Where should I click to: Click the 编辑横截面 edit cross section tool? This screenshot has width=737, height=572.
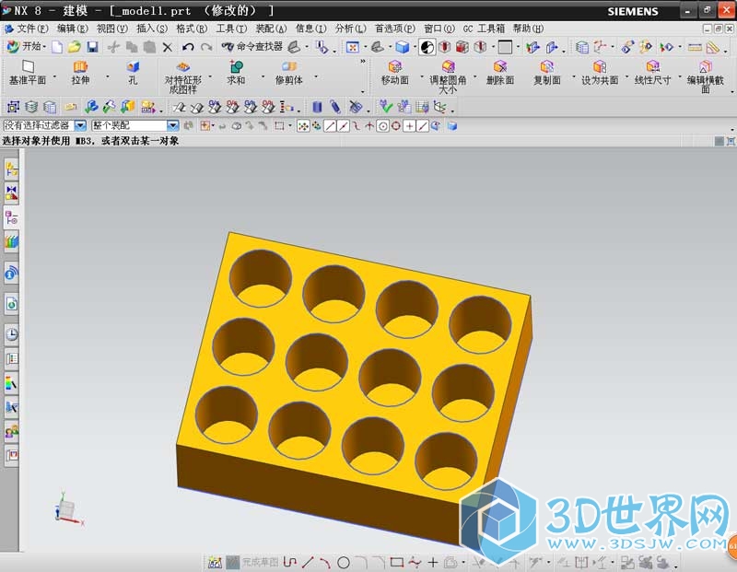pos(706,77)
